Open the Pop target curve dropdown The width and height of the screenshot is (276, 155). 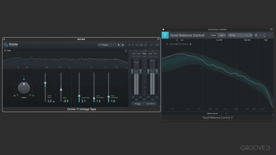click(238, 35)
